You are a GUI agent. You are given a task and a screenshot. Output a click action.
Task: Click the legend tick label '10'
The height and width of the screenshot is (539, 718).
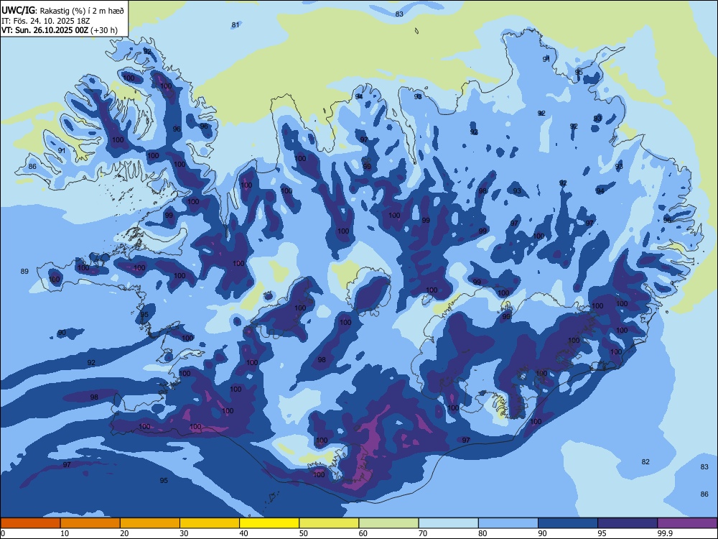[65, 533]
